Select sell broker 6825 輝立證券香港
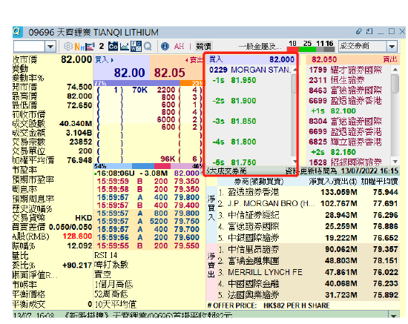The image size is (408, 324). coord(346,142)
